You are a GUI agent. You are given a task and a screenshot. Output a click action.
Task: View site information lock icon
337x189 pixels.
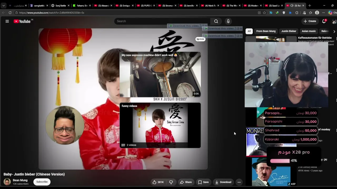[x=16, y=13]
